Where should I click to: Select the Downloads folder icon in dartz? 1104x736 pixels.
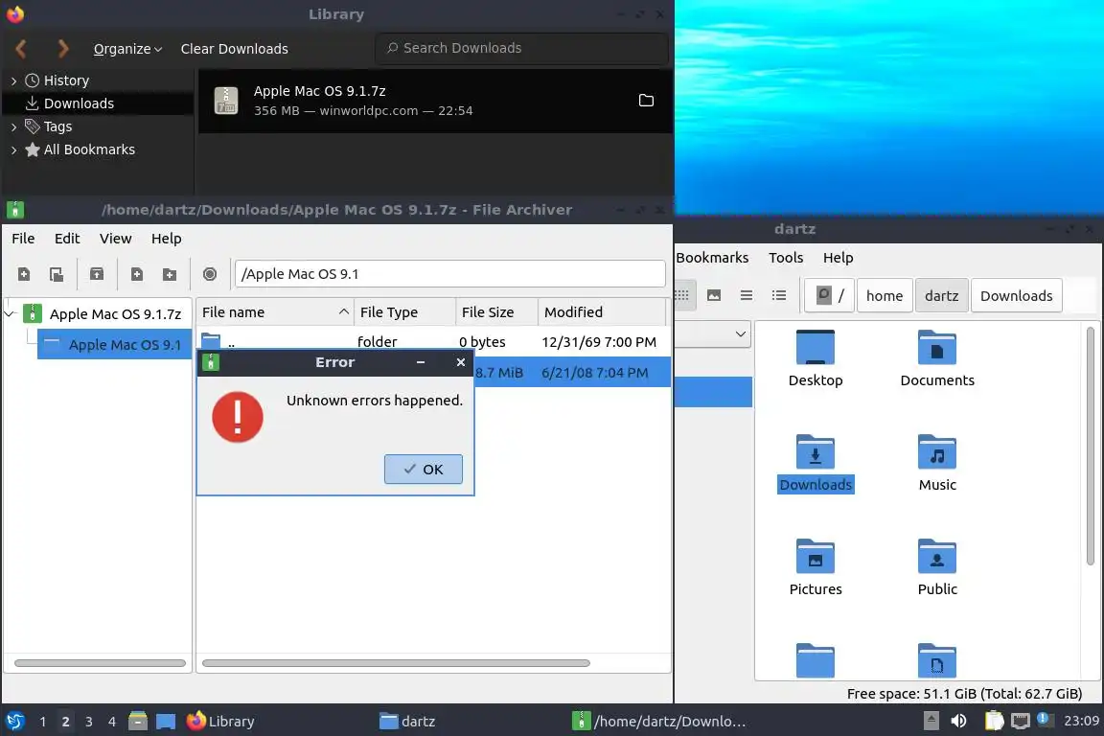(x=816, y=452)
